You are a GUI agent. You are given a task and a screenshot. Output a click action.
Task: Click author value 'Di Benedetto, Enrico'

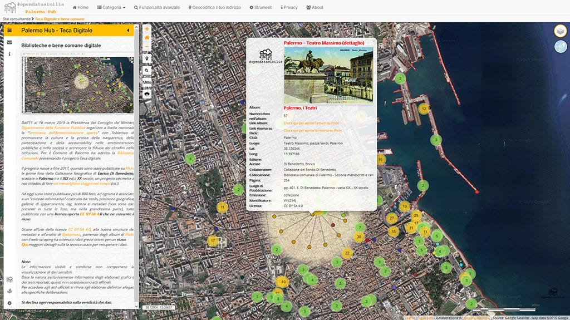tap(299, 164)
